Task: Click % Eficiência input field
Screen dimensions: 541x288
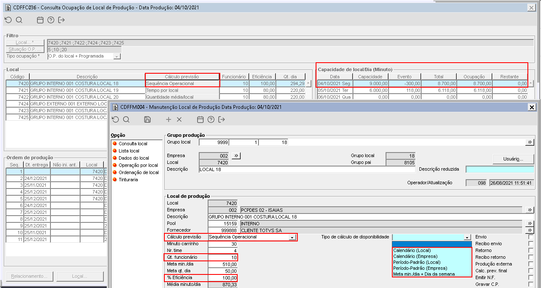Action: 223,278
